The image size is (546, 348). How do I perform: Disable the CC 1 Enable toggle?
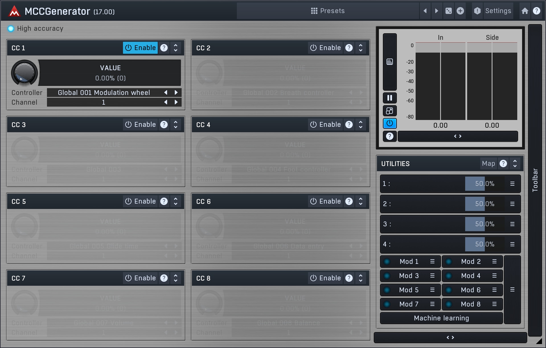tap(140, 48)
